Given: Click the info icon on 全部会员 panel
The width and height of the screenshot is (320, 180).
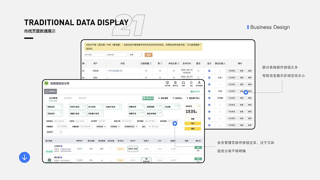Looking at the screenshot, I should pos(199,106).
